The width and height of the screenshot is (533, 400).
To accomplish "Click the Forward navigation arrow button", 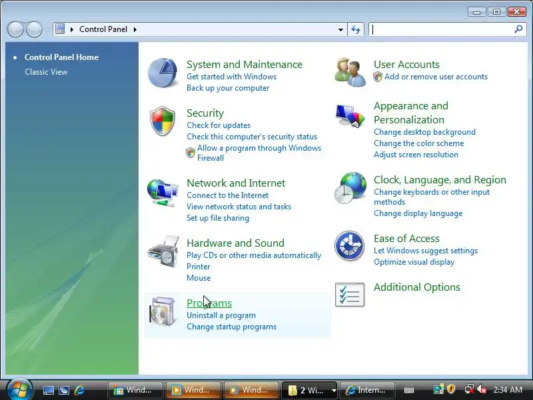I will tap(35, 29).
